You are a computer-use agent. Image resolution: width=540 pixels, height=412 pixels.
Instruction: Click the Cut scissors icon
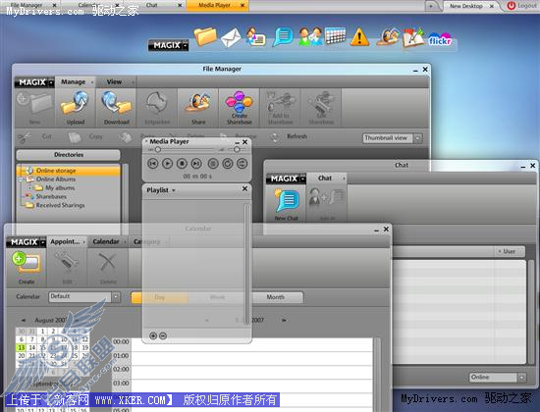point(25,137)
